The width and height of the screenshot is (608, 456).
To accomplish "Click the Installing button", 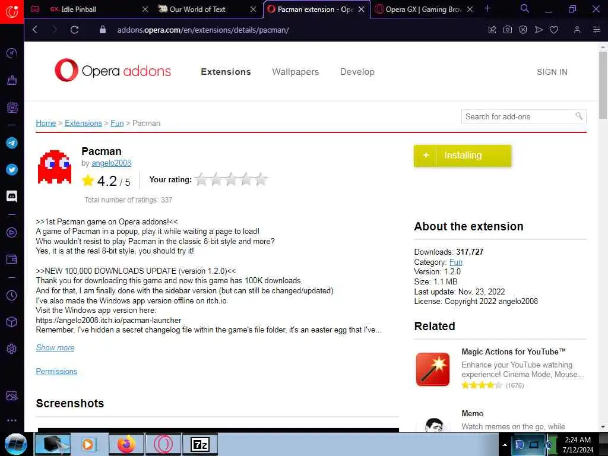I will click(x=463, y=156).
